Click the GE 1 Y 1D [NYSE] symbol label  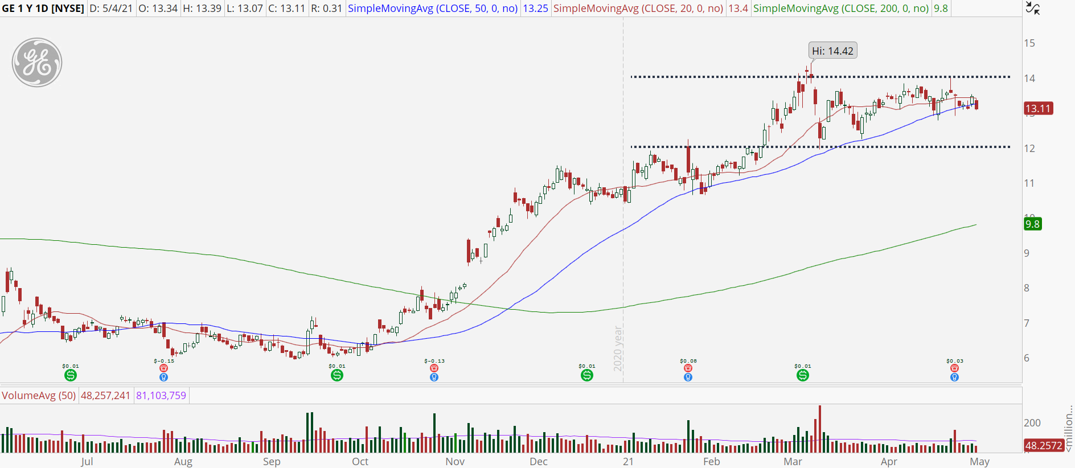[x=43, y=9]
